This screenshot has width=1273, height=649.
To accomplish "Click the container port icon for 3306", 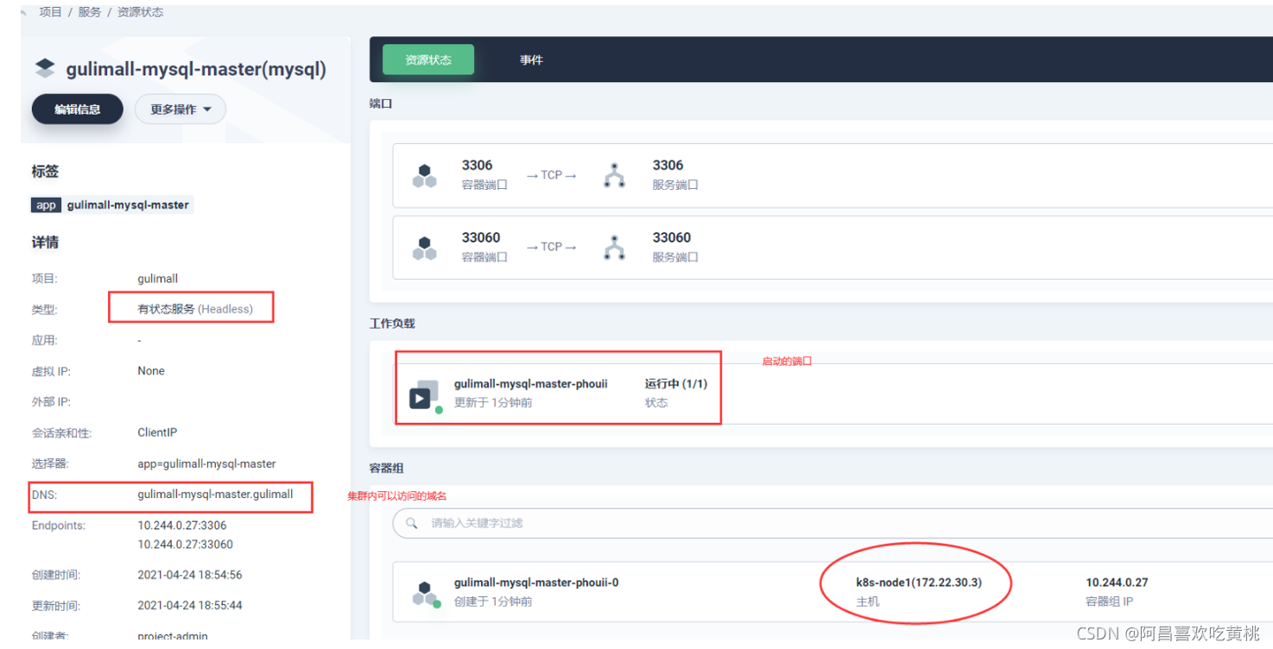I will coord(424,175).
